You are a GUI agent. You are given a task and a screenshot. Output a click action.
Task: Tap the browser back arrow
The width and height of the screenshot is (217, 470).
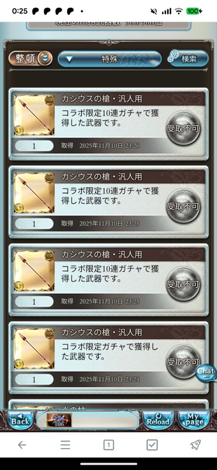22,445
